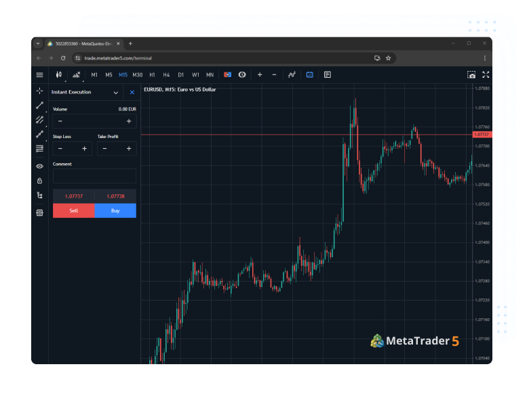Open the browser three-dot menu
The width and height of the screenshot is (529, 396).
pos(485,58)
